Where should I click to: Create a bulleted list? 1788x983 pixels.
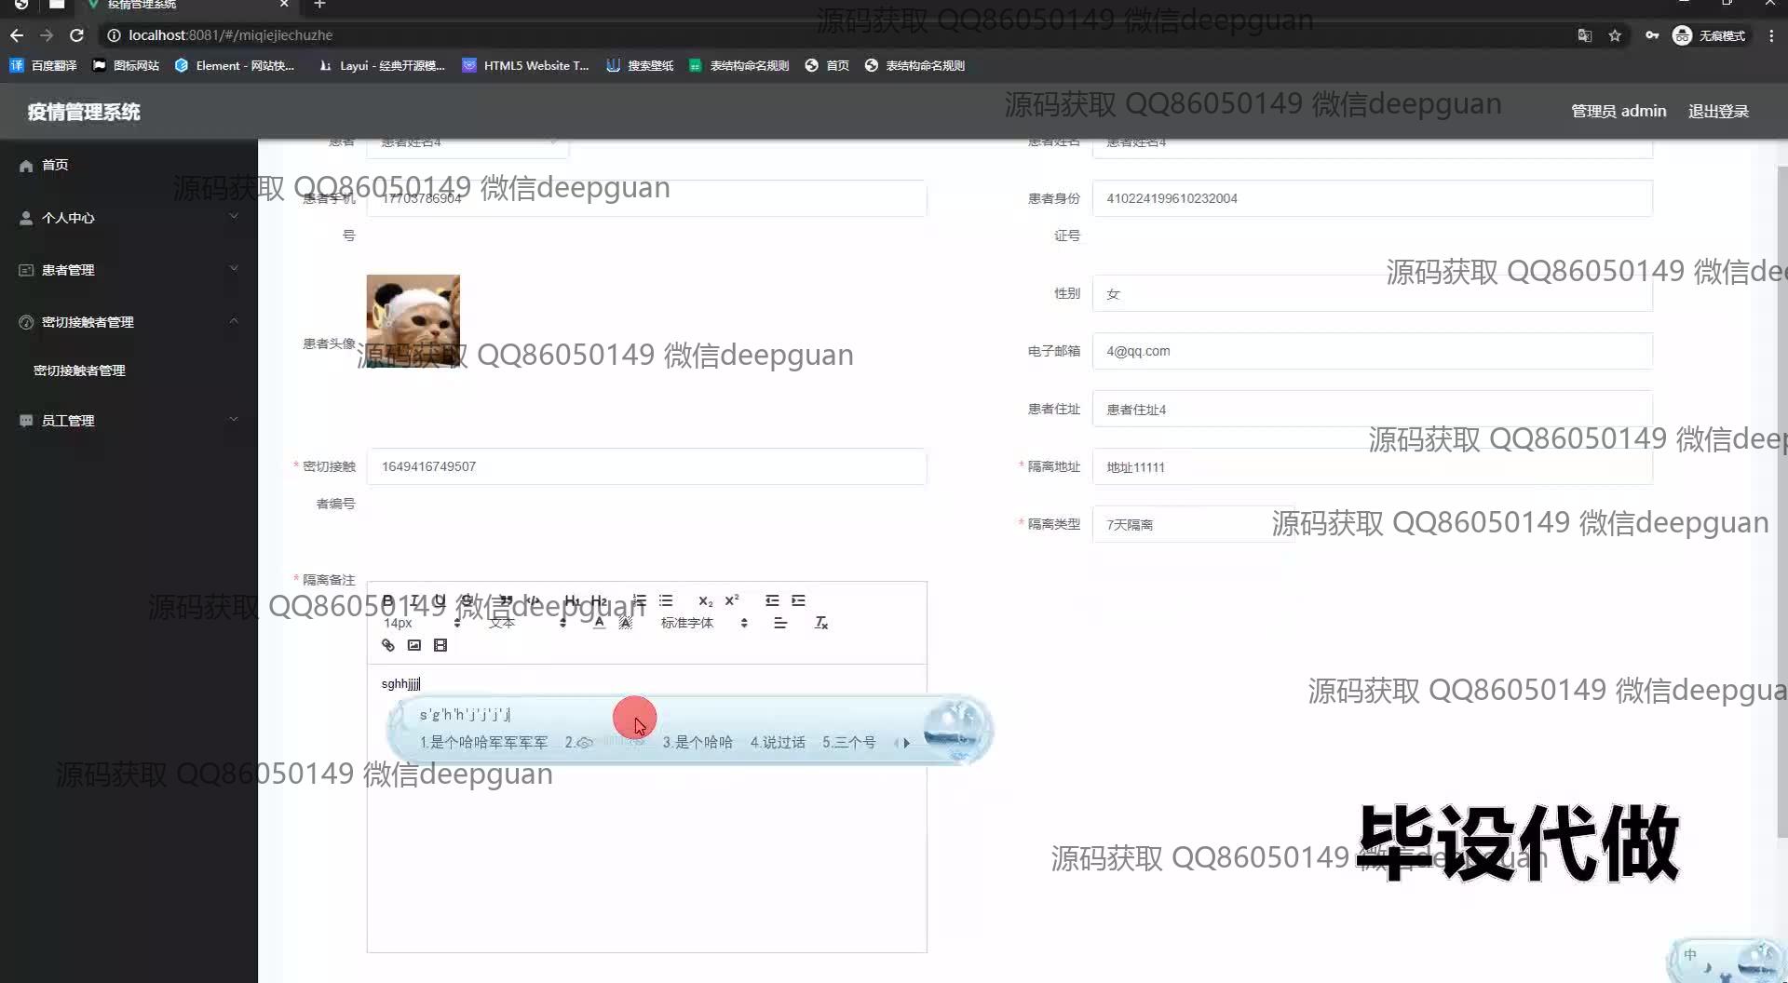[x=666, y=600]
